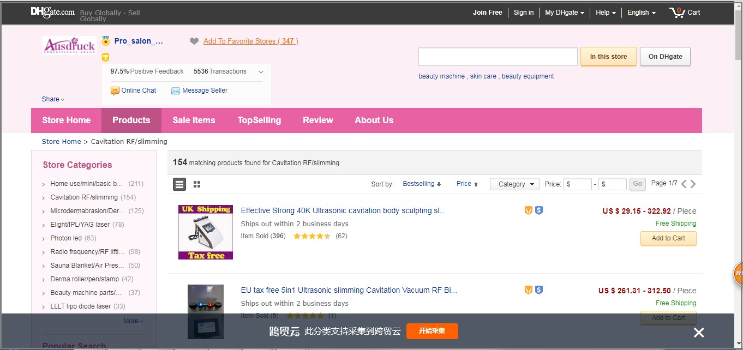Viewport: 743px width, 350px height.
Task: Open the My DHgate dropdown
Action: pos(565,13)
